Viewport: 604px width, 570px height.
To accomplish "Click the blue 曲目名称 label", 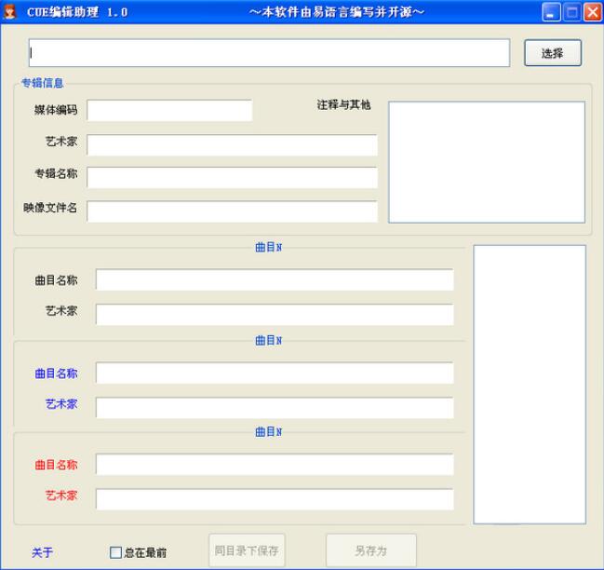I will [56, 373].
